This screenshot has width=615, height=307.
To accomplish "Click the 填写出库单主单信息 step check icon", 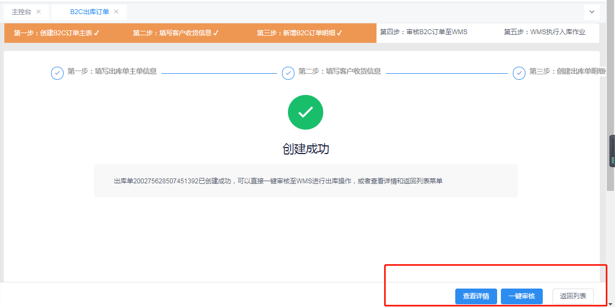I will click(x=57, y=73).
